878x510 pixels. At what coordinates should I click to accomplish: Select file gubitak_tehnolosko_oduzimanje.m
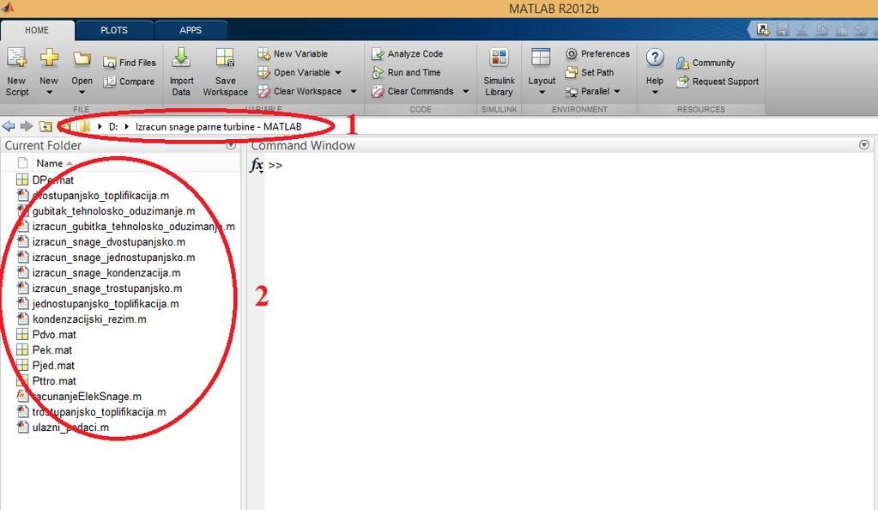click(113, 211)
